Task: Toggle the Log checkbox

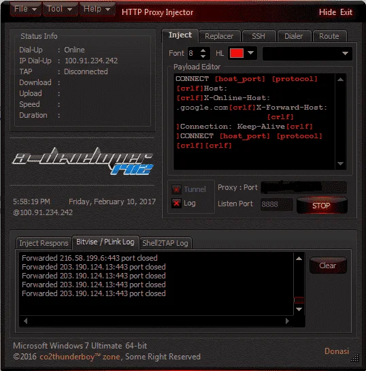Action: [176, 203]
